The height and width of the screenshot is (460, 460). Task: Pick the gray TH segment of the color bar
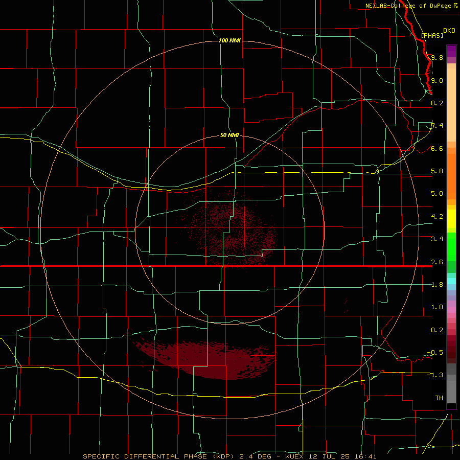tap(451, 392)
